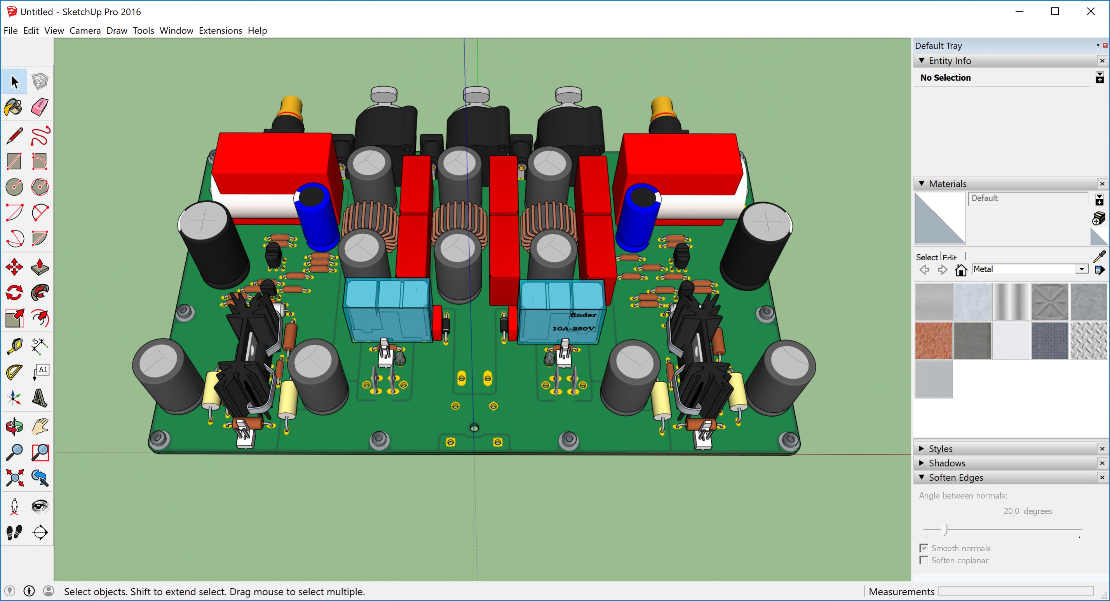Expand the Styles panel
The image size is (1110, 601).
922,448
